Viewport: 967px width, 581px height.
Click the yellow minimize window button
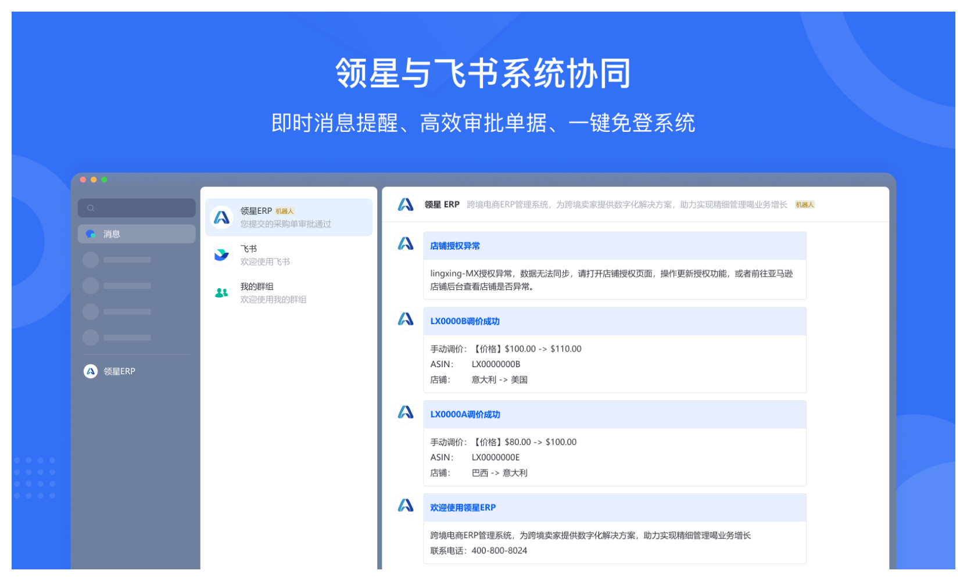(94, 180)
